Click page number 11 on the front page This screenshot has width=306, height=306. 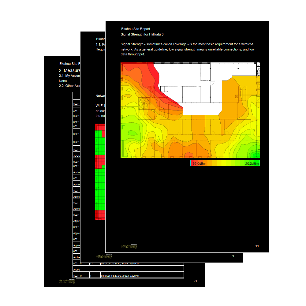point(257,246)
